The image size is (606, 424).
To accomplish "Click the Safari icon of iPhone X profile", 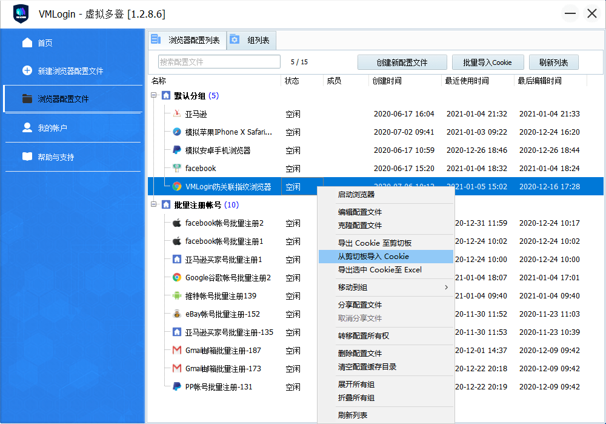I will (x=176, y=132).
